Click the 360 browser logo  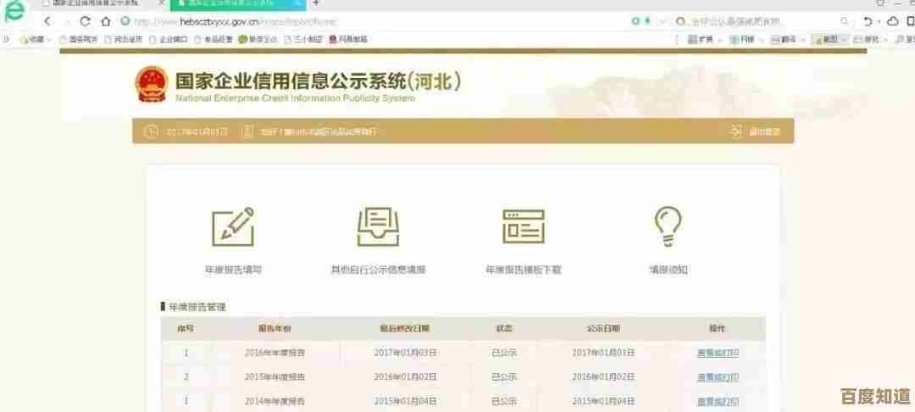[x=14, y=12]
